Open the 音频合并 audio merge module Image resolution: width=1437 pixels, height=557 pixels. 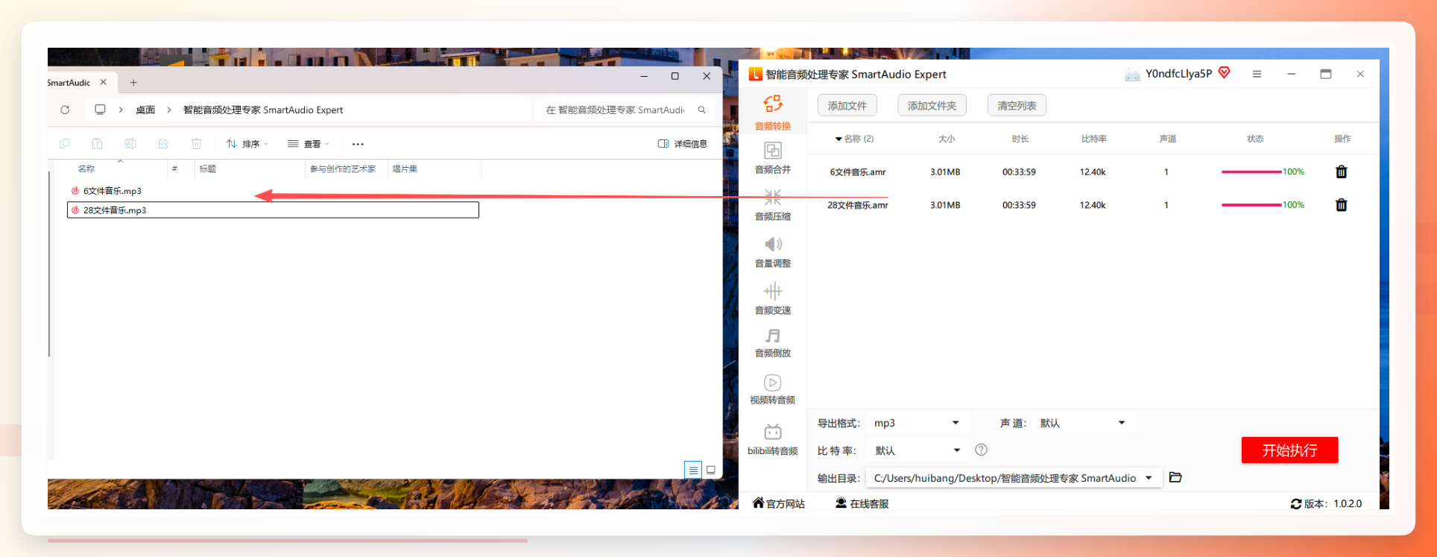[x=773, y=158]
